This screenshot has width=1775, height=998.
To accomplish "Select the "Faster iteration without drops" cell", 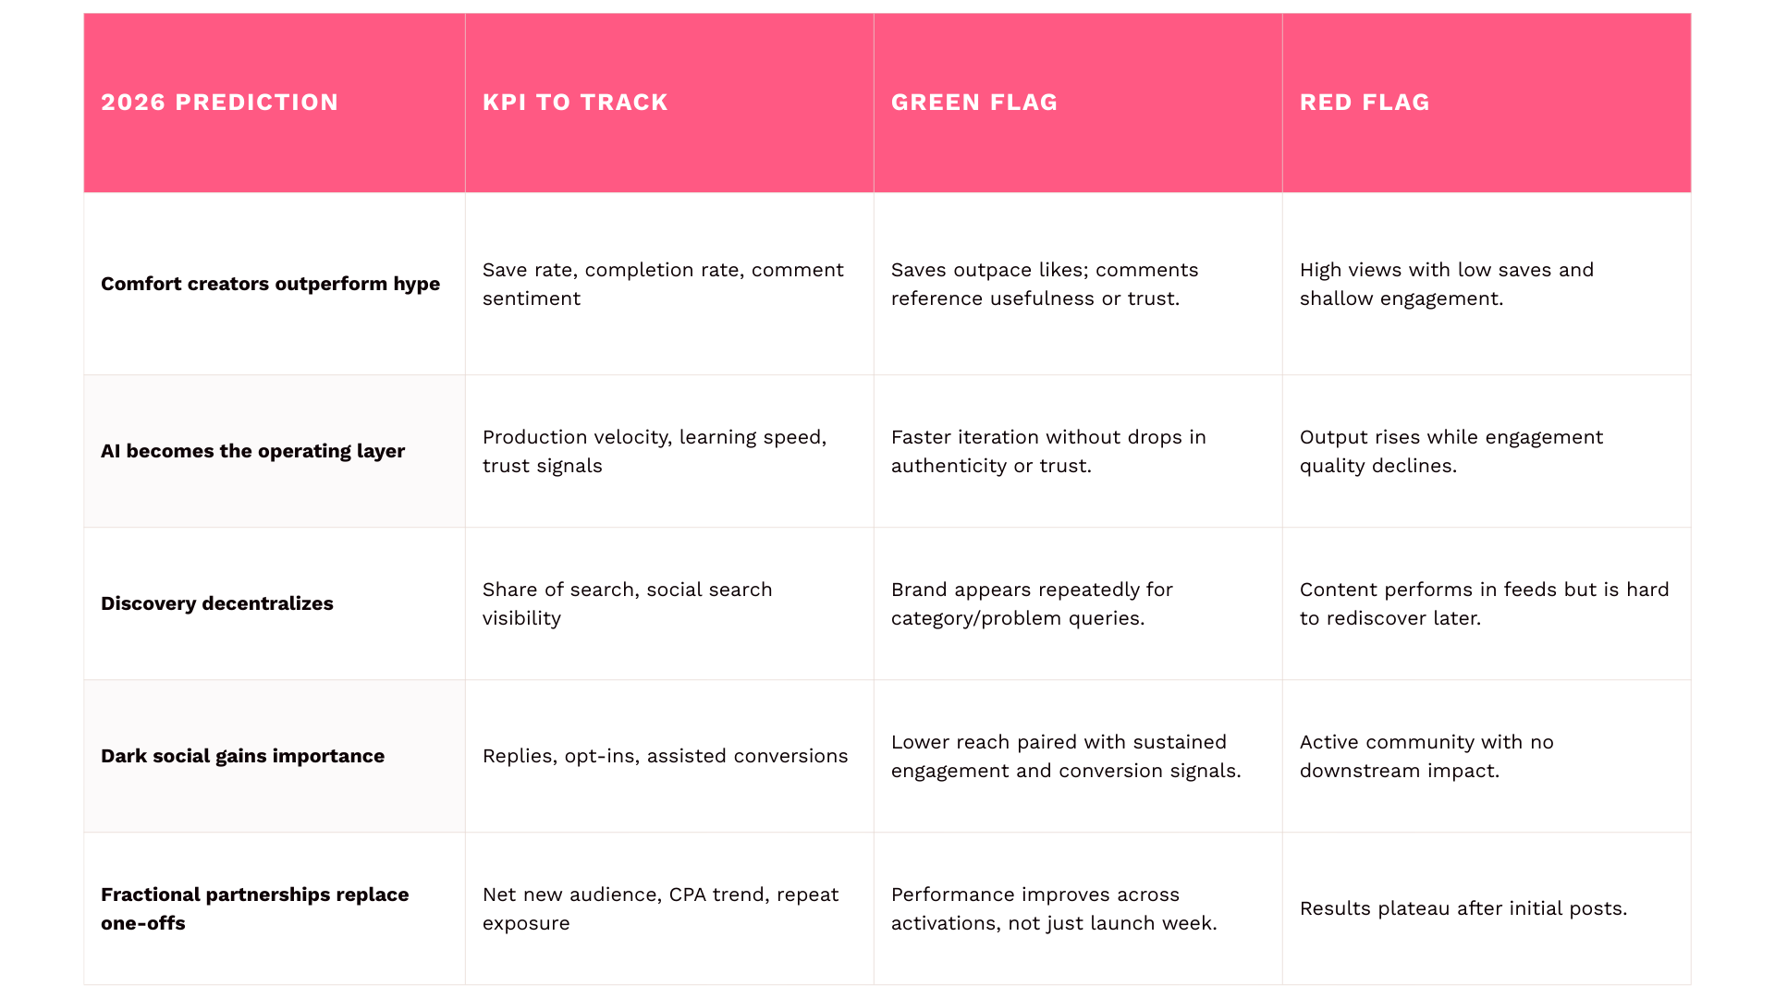I will click(1048, 451).
